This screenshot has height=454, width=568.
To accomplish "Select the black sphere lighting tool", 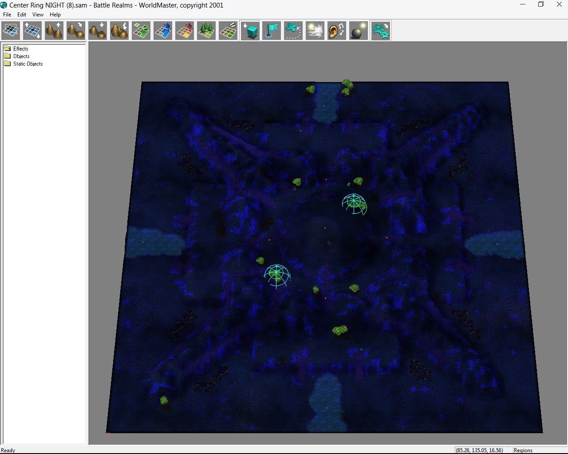I will (x=359, y=31).
